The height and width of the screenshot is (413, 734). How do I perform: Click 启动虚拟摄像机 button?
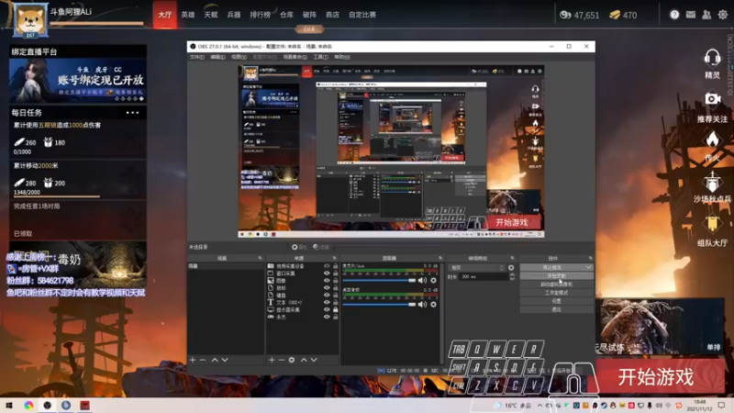[x=556, y=285]
